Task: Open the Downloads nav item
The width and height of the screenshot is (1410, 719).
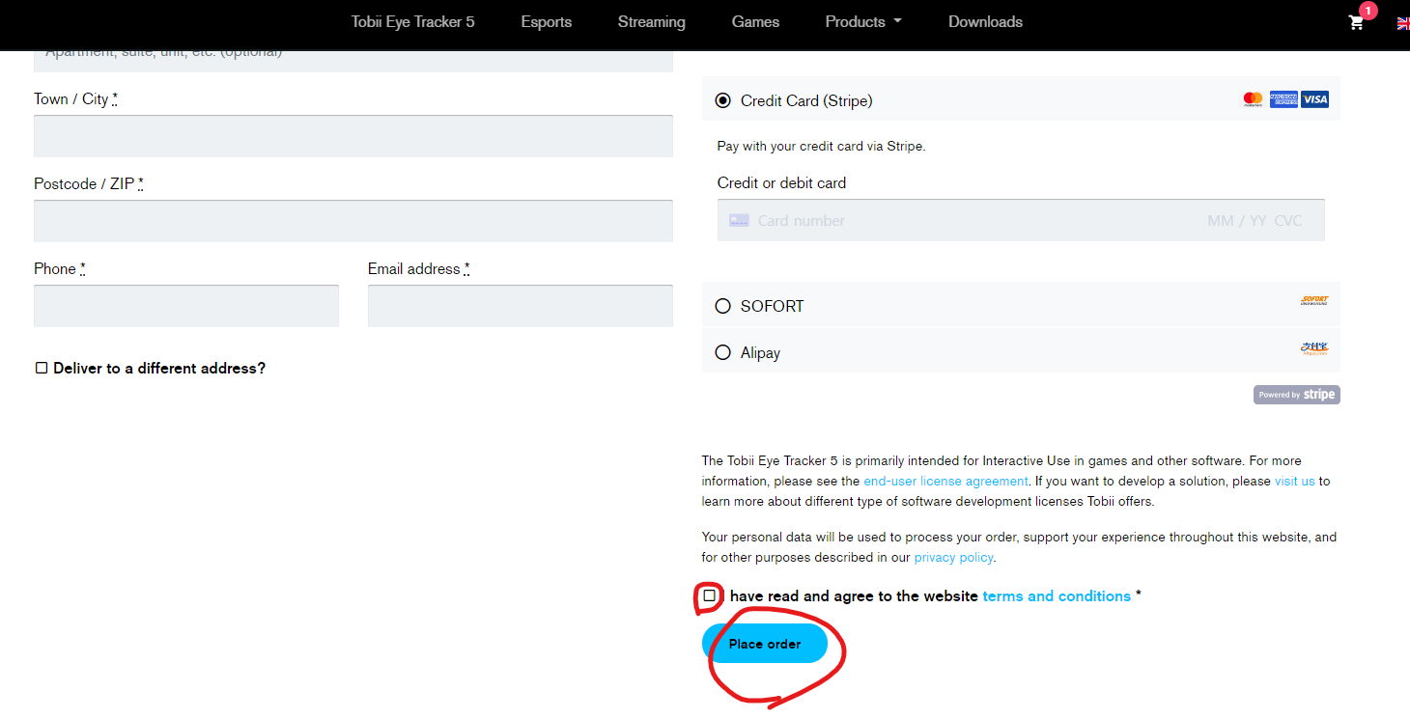Action: (985, 22)
